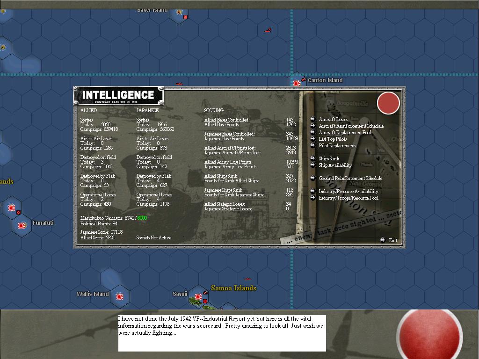Click red circle in Intelligence panel corner

(388, 103)
